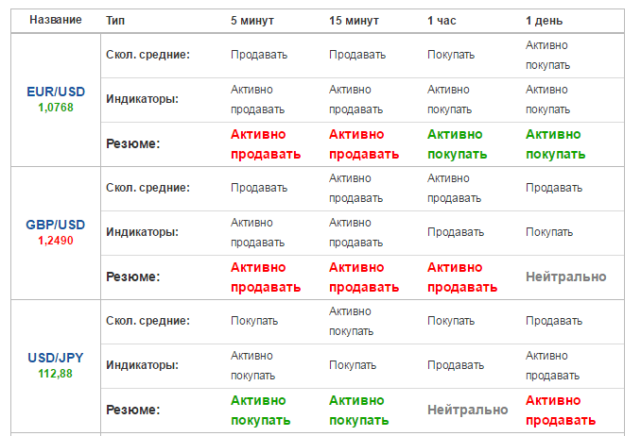This screenshot has width=641, height=436.
Task: Select USD/JPY 1-day summary 'Активно продавать'
Action: pyautogui.click(x=561, y=411)
